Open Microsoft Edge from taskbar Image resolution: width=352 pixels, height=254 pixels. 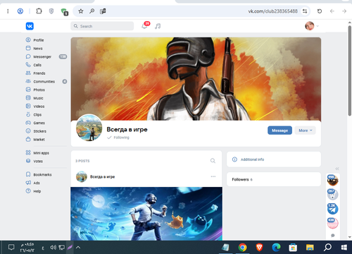coord(276,247)
